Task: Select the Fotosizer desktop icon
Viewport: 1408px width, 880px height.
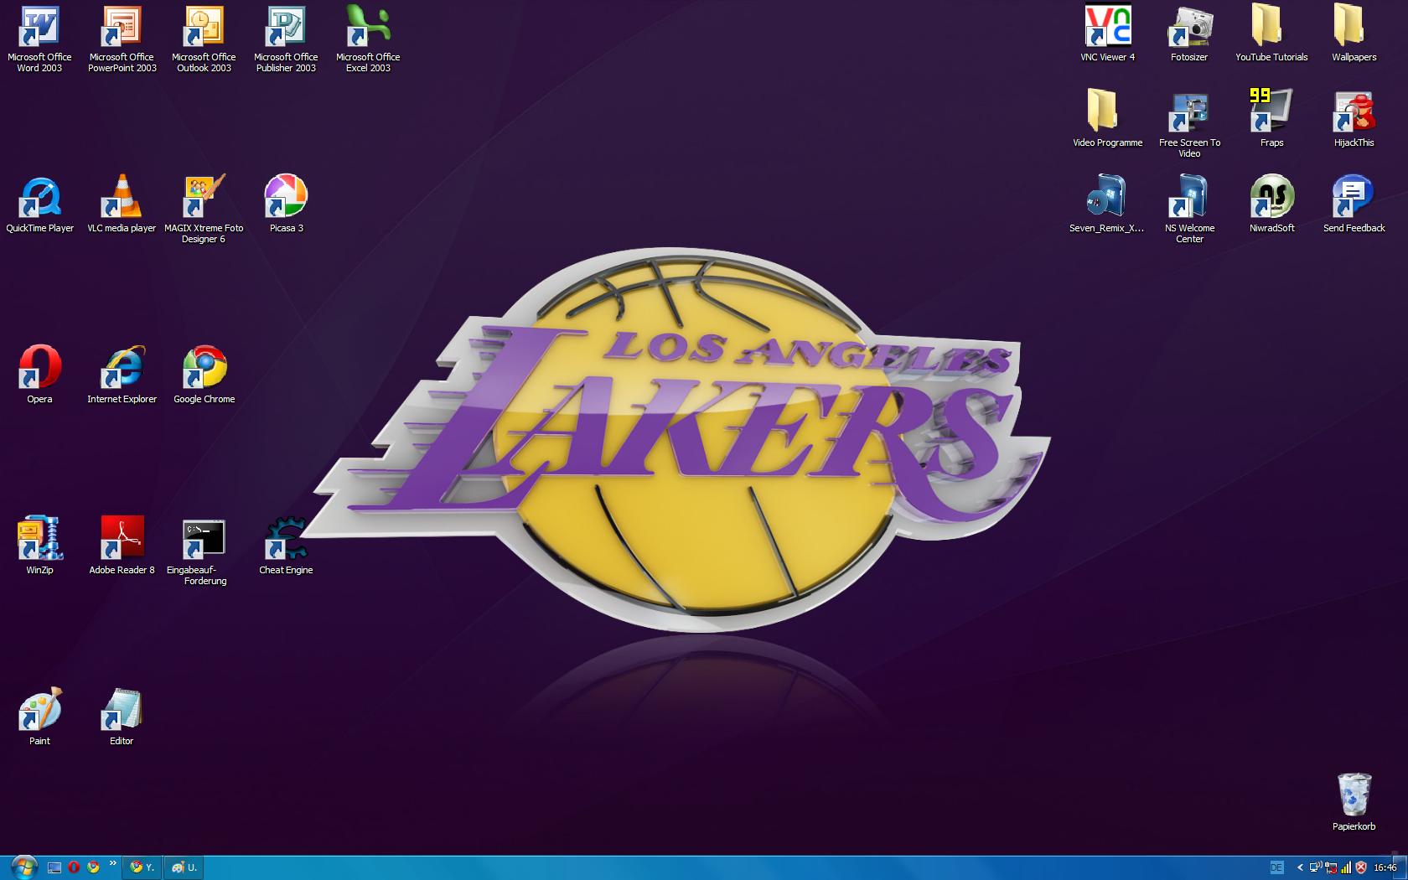Action: point(1189,34)
